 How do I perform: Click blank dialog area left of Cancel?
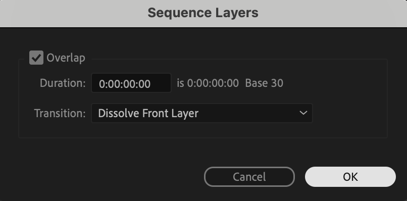pos(104,177)
